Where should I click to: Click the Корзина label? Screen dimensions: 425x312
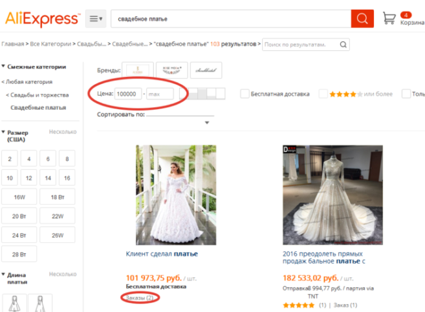(413, 22)
